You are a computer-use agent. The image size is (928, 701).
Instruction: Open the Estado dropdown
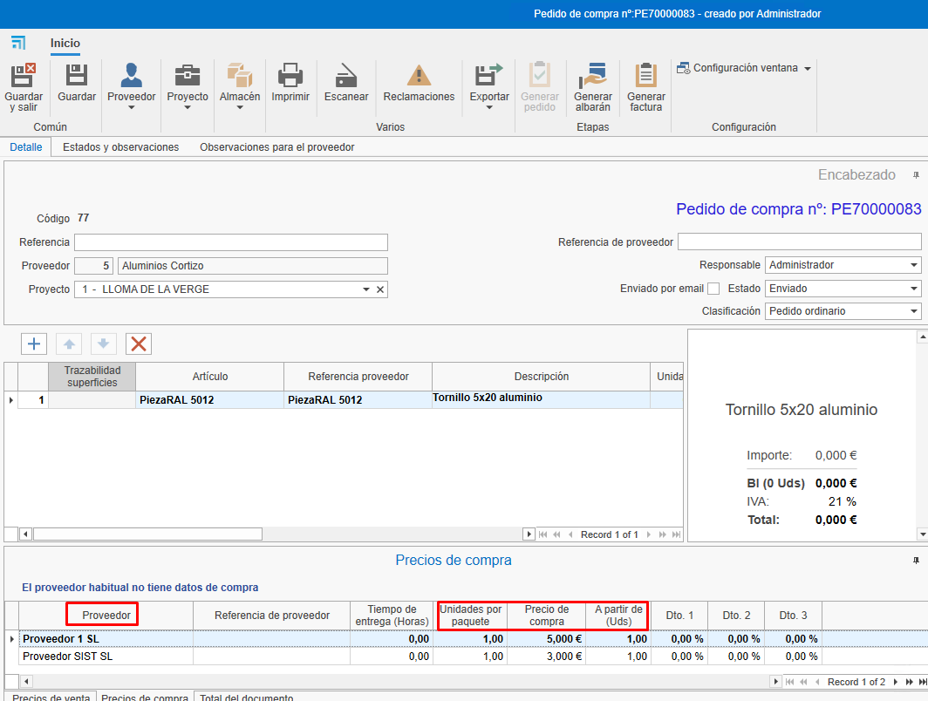[x=914, y=289]
